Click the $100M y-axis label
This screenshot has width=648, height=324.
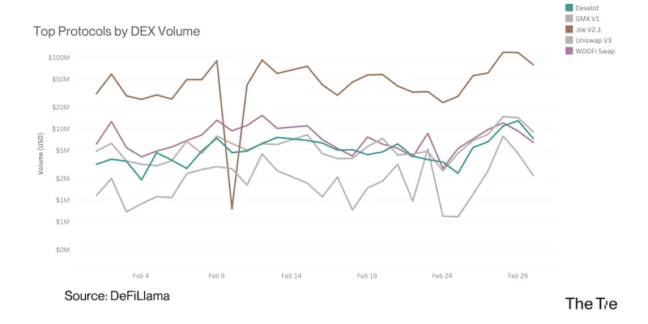(60, 57)
